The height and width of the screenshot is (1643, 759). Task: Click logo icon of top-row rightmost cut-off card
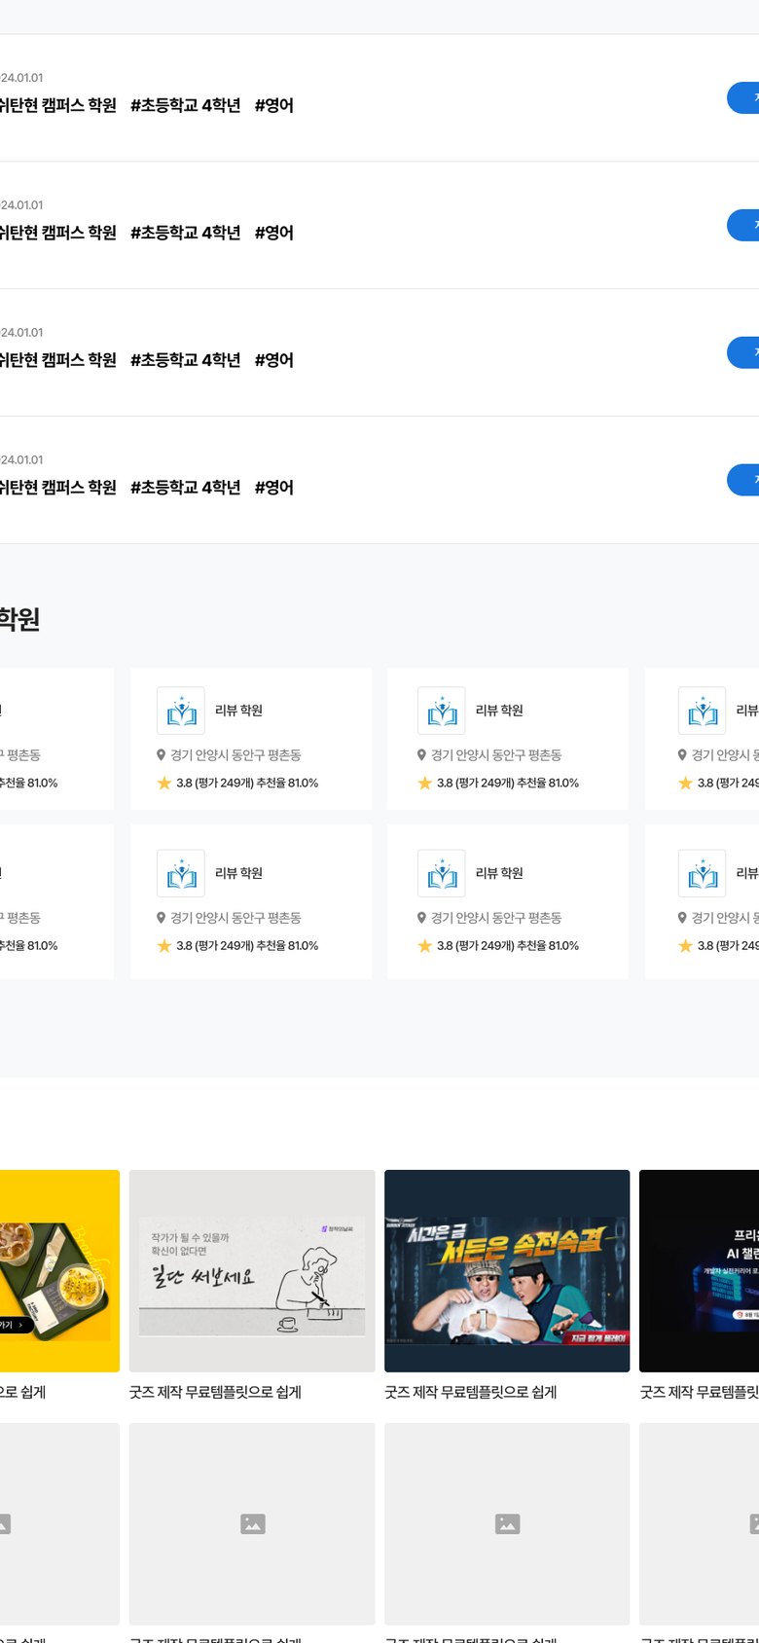[x=703, y=711]
